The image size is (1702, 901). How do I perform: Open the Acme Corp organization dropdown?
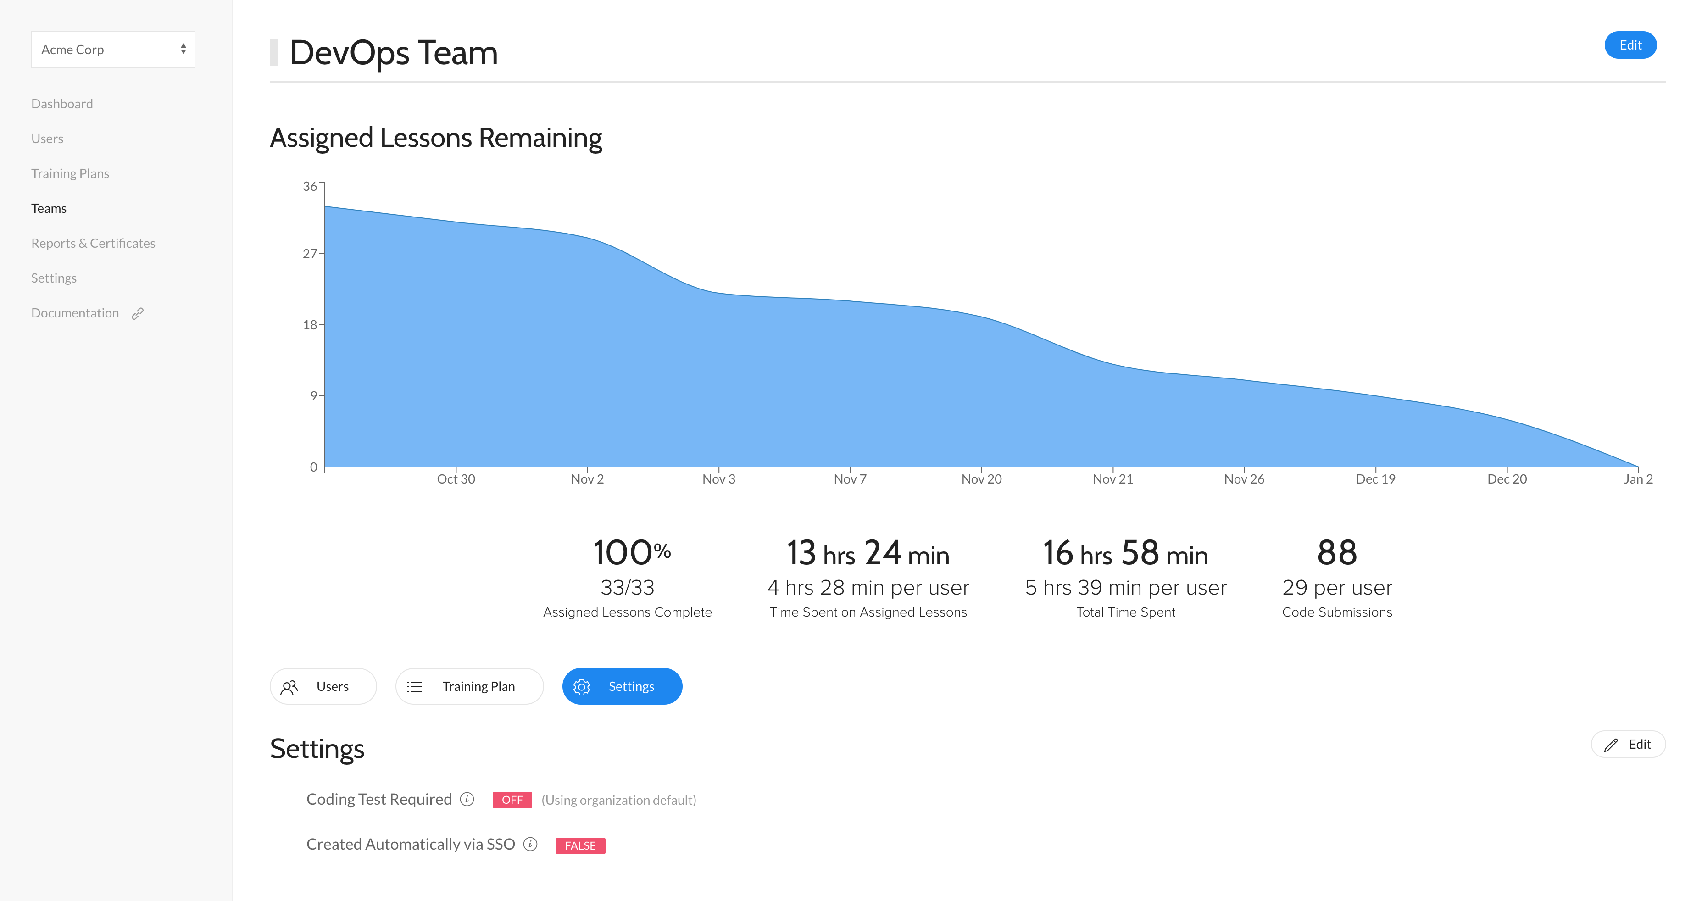(113, 50)
